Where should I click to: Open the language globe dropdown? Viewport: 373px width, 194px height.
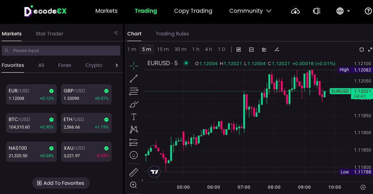[343, 11]
